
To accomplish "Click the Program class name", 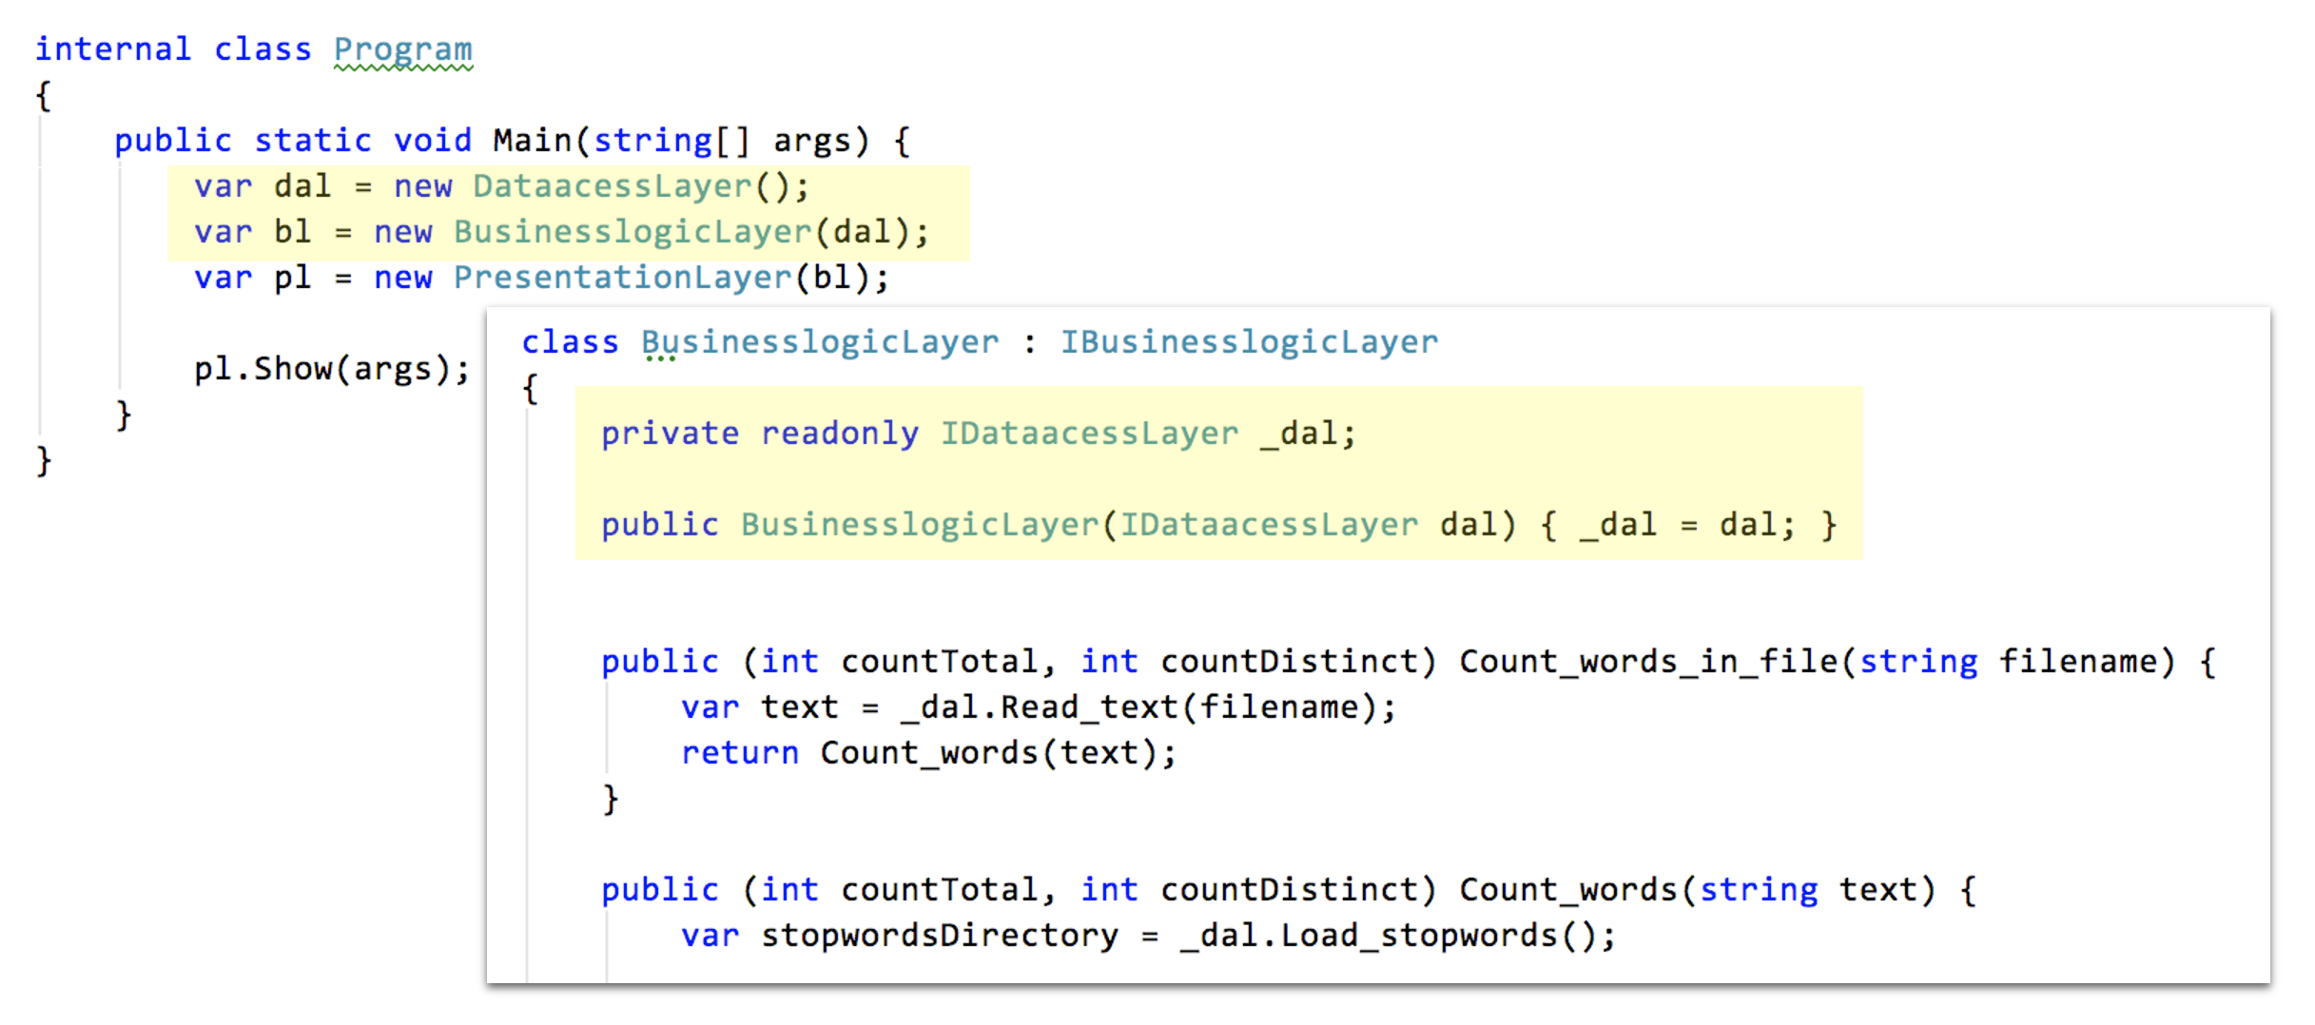I will (402, 49).
